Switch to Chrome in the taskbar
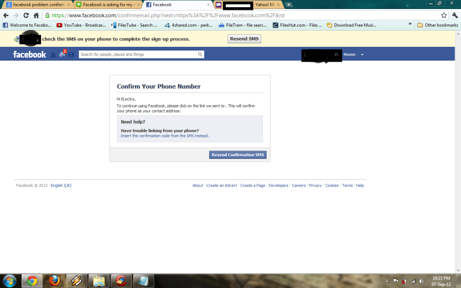The width and height of the screenshot is (461, 288). 32,281
